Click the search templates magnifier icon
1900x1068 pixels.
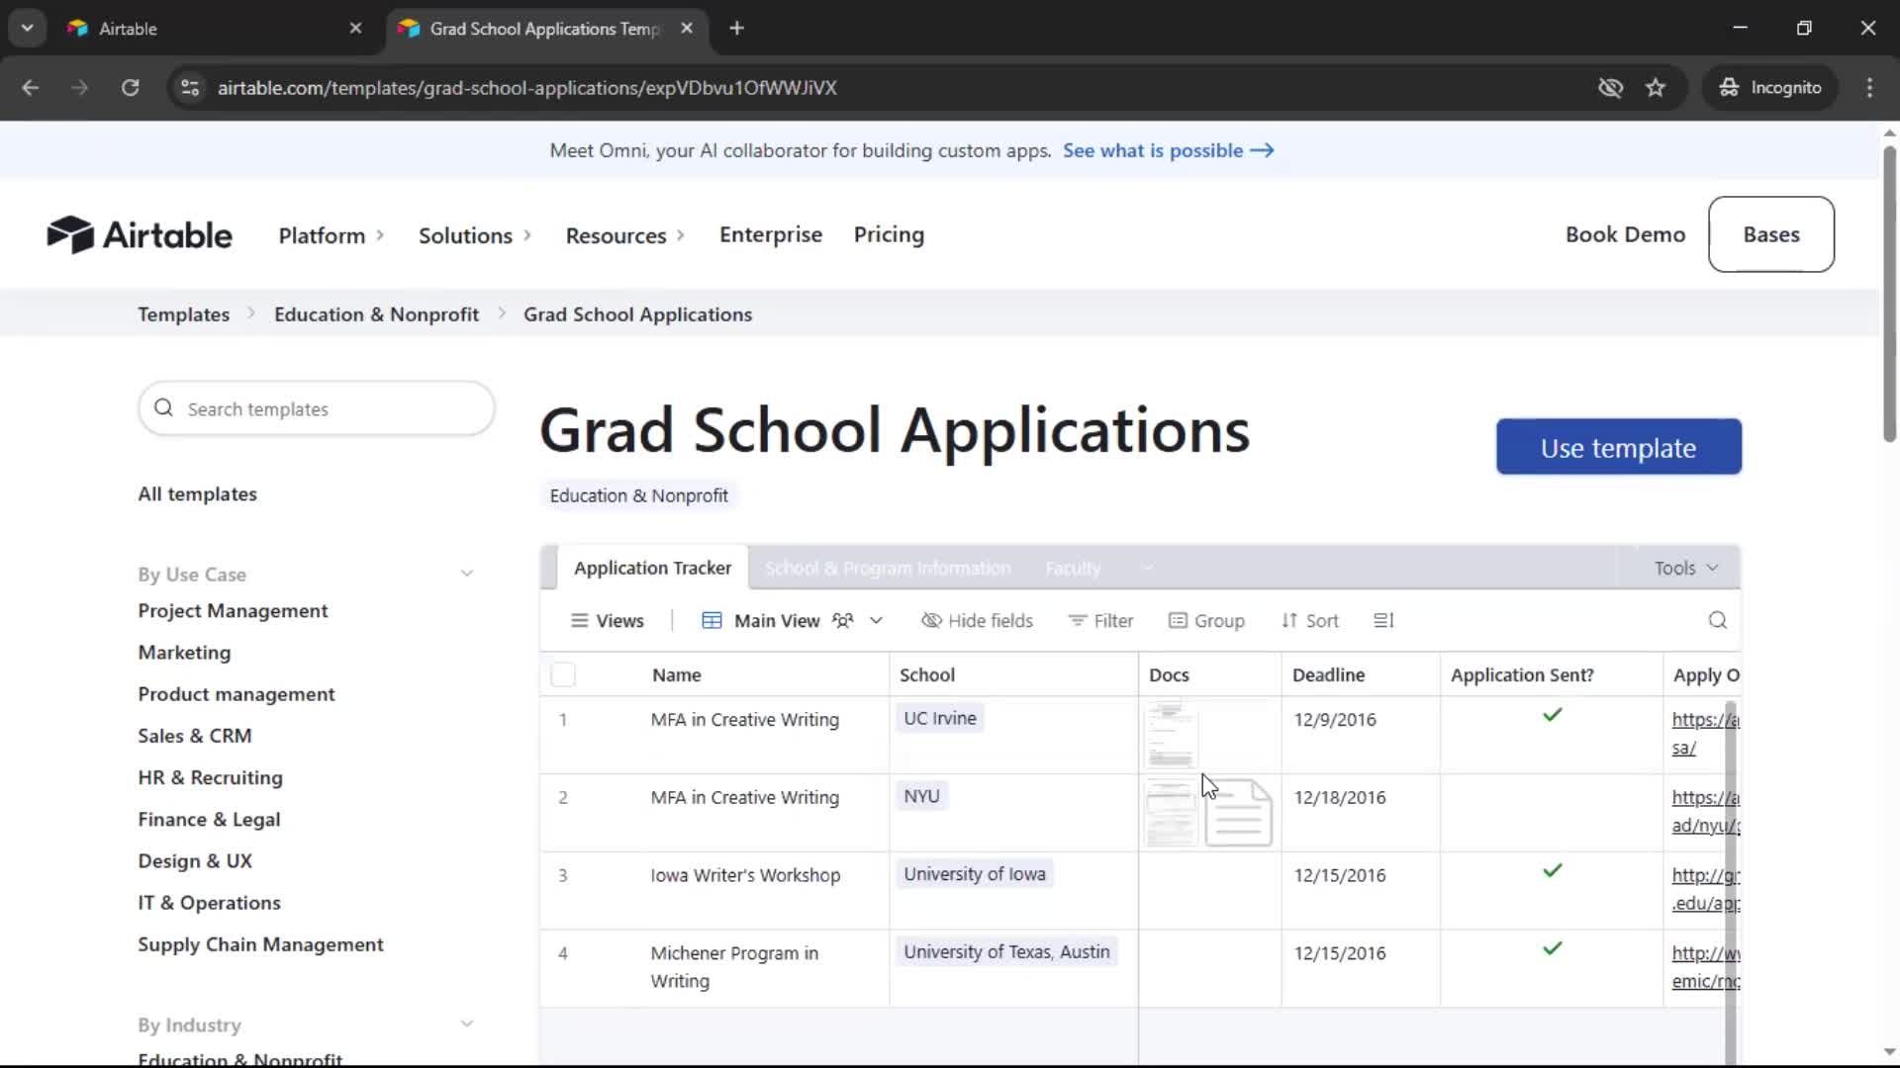click(164, 408)
